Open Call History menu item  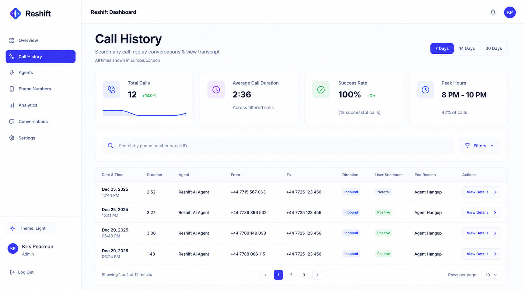[x=40, y=57]
